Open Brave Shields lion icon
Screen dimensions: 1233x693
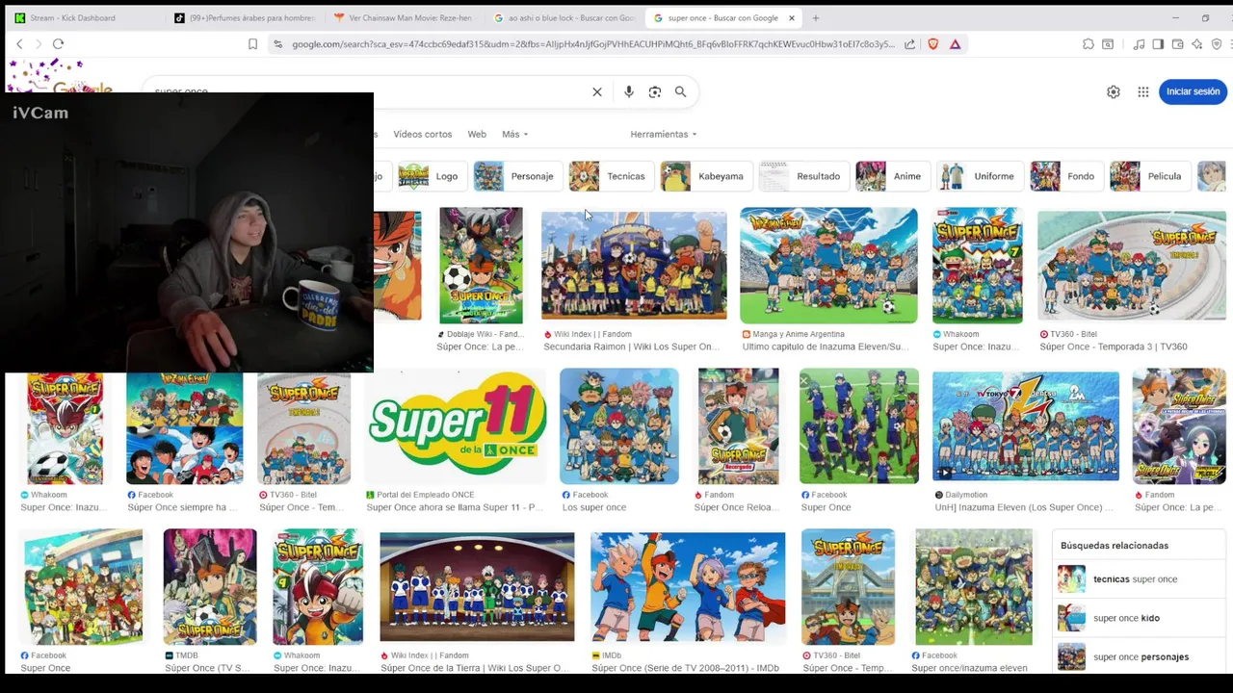click(932, 44)
